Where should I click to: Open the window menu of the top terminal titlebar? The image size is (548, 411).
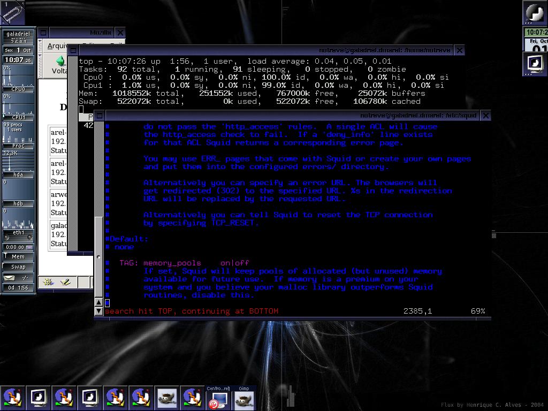(73, 50)
